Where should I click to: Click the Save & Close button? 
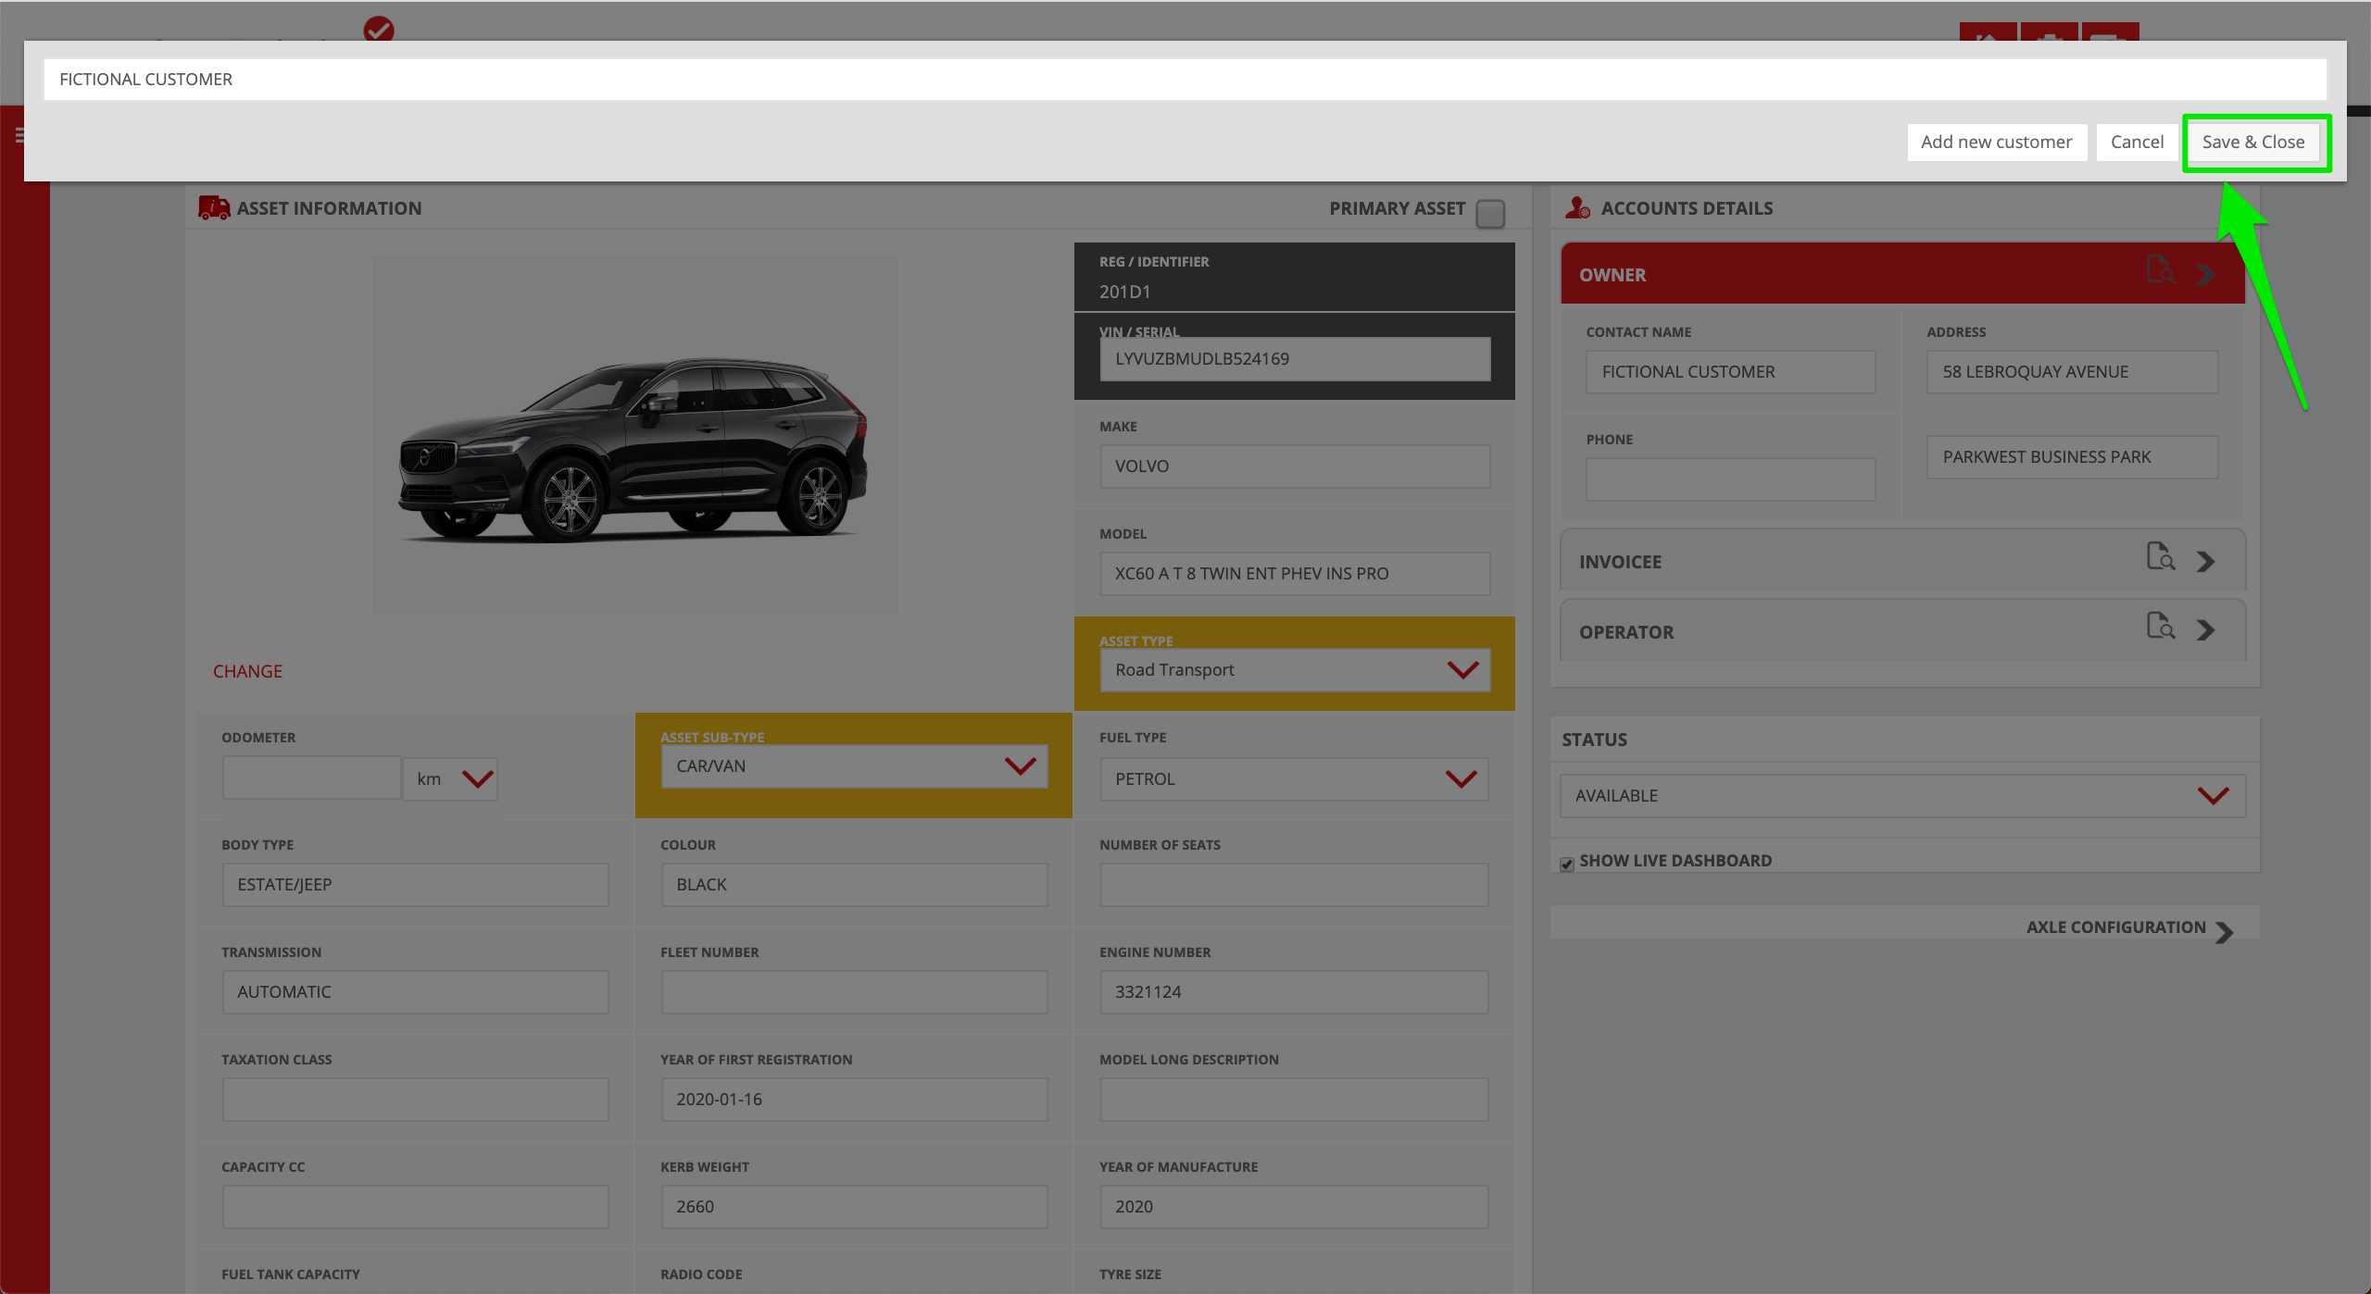pos(2253,143)
